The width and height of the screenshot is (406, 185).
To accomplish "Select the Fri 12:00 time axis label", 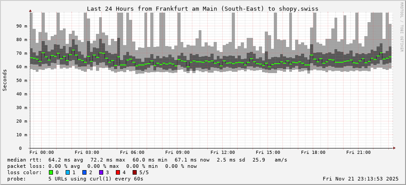I will (223, 153).
